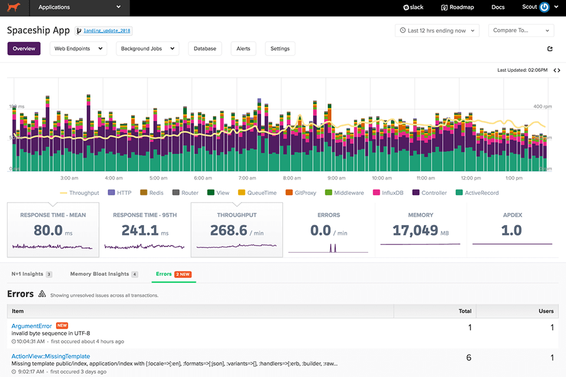Click the git branch icon
566x377 pixels.
78,31
